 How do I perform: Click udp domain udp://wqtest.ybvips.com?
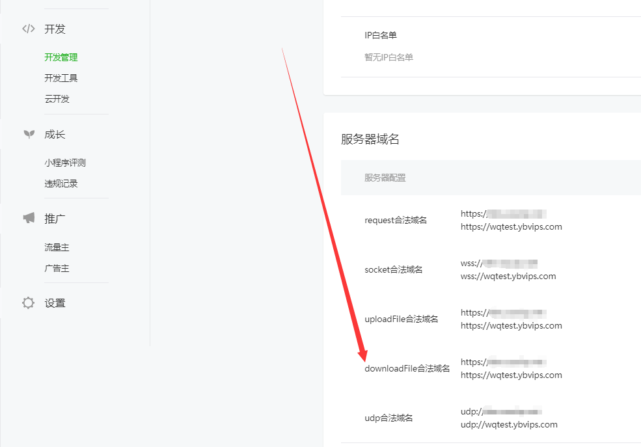[509, 424]
